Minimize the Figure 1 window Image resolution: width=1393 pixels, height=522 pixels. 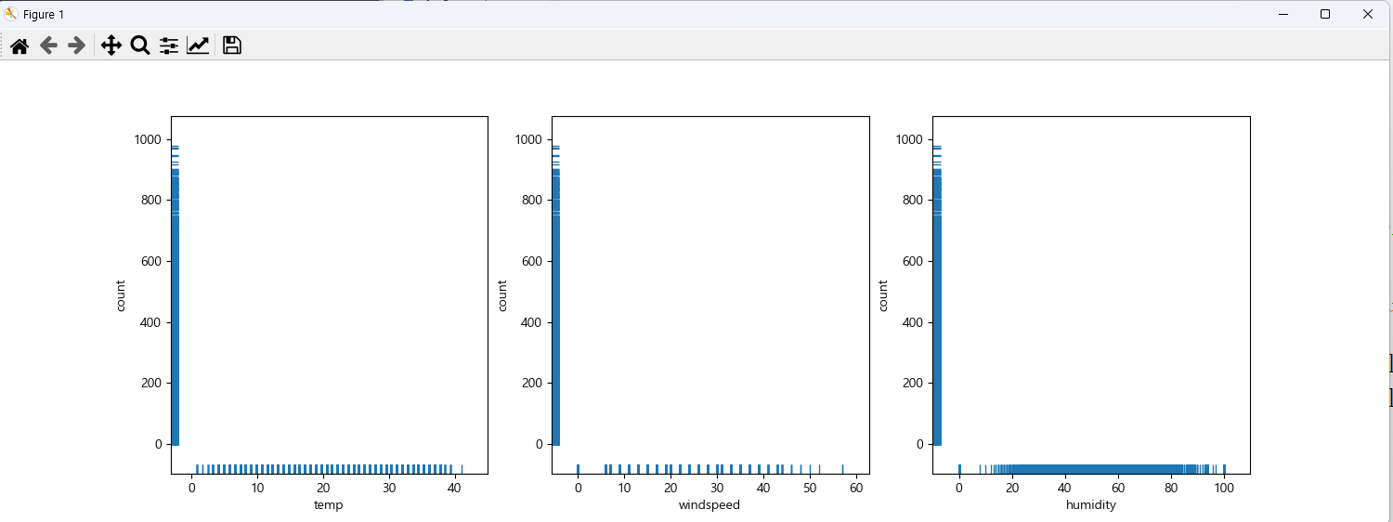coord(1282,14)
